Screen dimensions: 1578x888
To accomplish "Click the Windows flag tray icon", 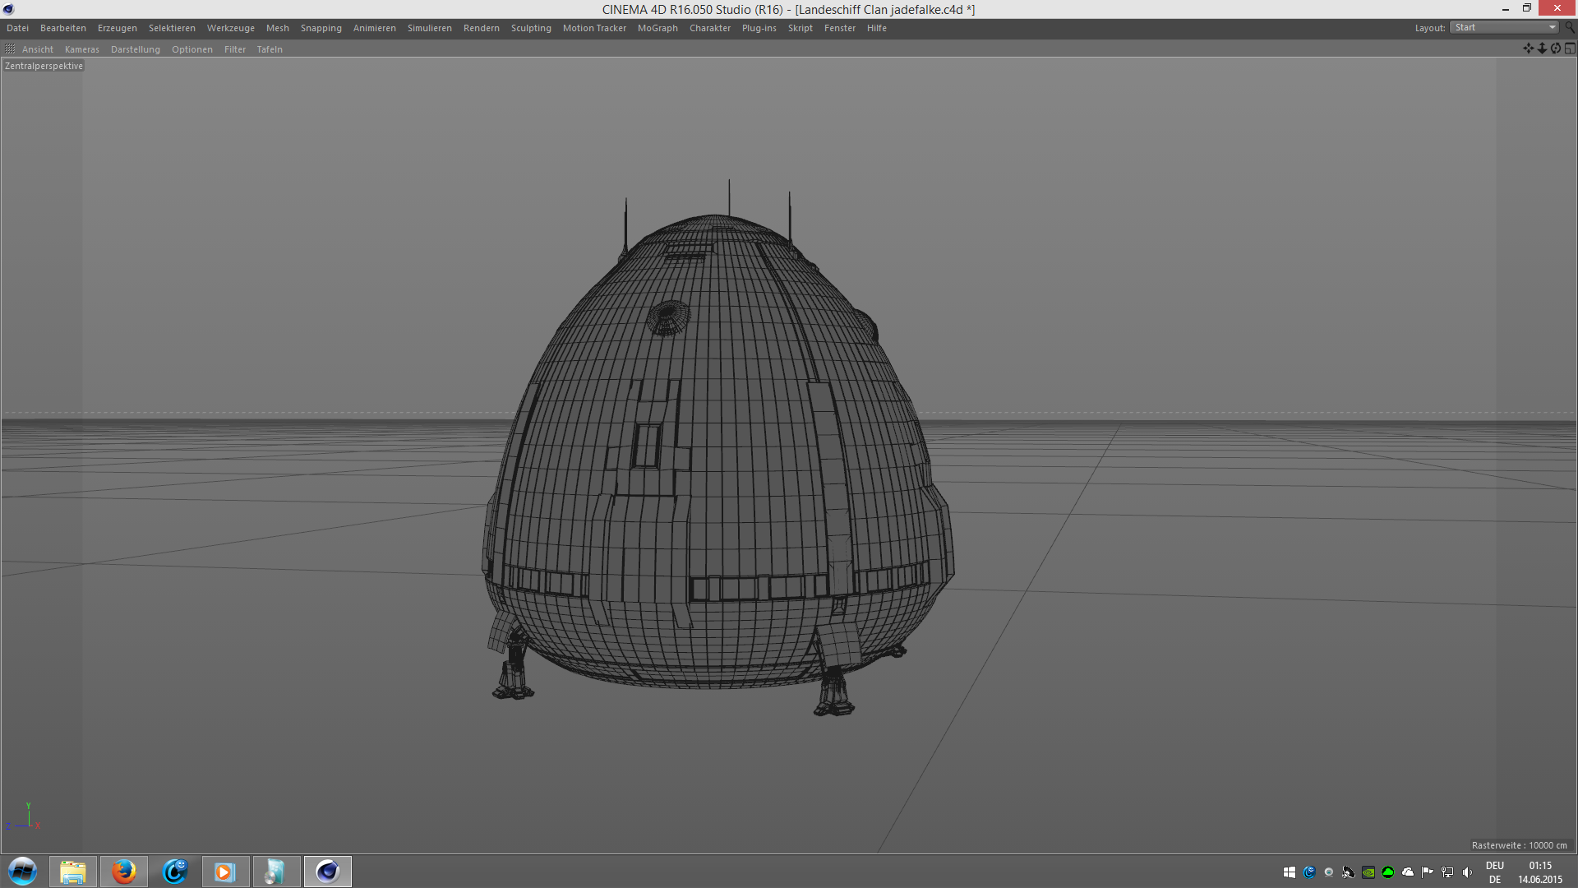I will click(1290, 872).
